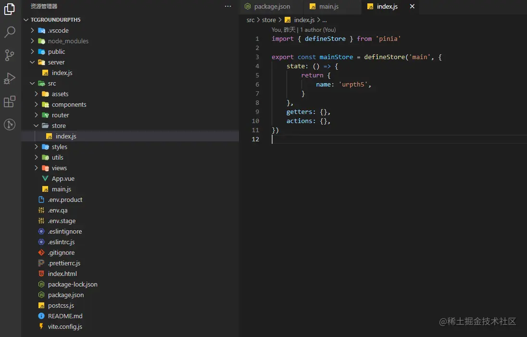The width and height of the screenshot is (527, 337).
Task: Click the src breadcrumb segment
Action: coord(251,20)
